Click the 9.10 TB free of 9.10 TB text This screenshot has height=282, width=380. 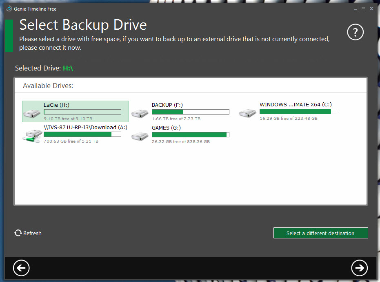(68, 119)
